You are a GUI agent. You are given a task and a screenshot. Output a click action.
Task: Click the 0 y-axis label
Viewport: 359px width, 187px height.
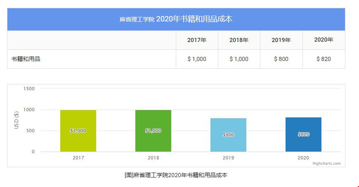point(33,152)
